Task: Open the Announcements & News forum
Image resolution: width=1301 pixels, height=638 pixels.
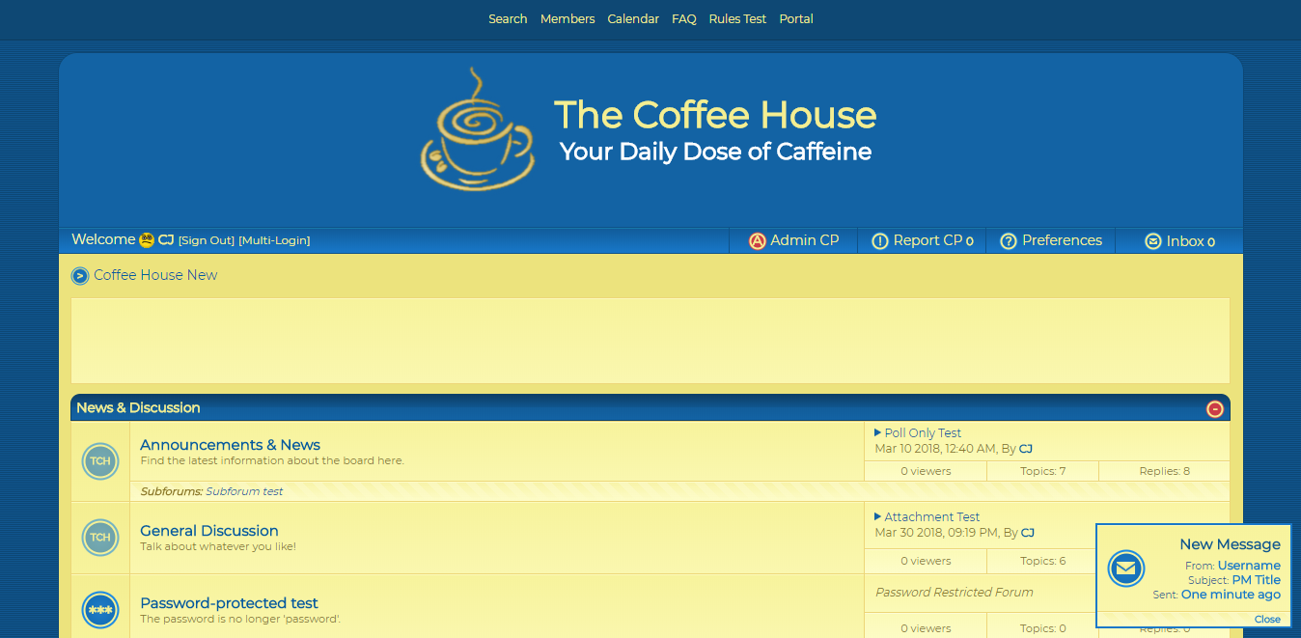Action: point(230,445)
